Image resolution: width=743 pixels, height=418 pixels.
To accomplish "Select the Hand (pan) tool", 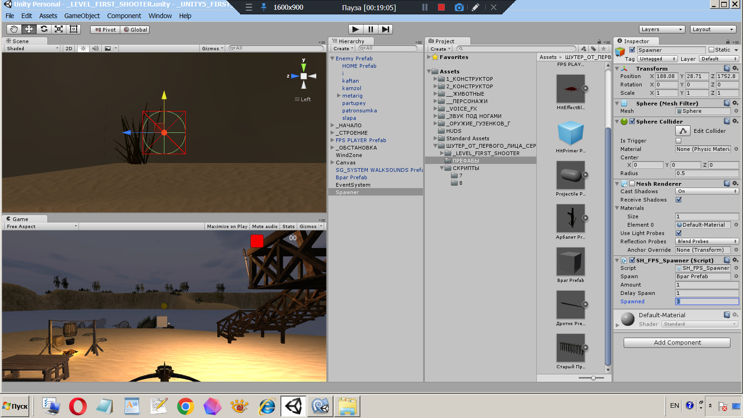I will point(13,29).
